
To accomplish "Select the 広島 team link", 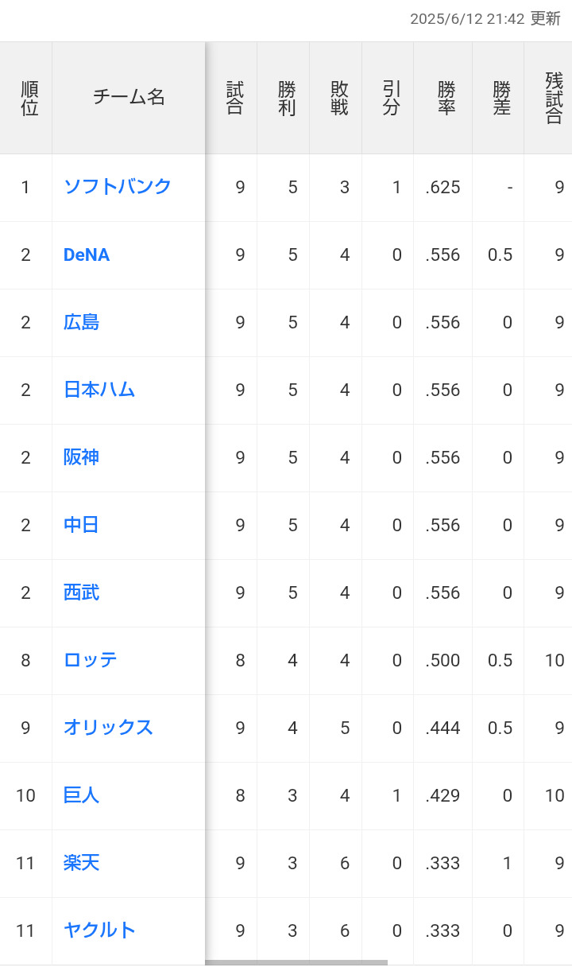I will [81, 322].
